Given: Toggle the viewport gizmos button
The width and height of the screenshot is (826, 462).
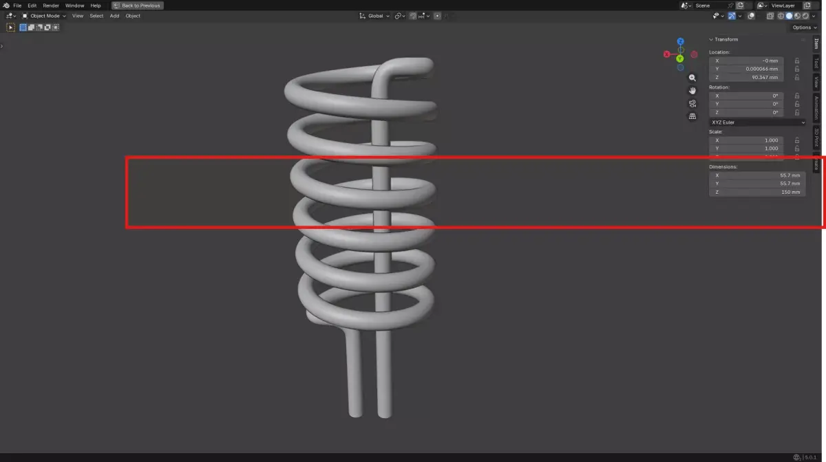Looking at the screenshot, I should tap(732, 16).
